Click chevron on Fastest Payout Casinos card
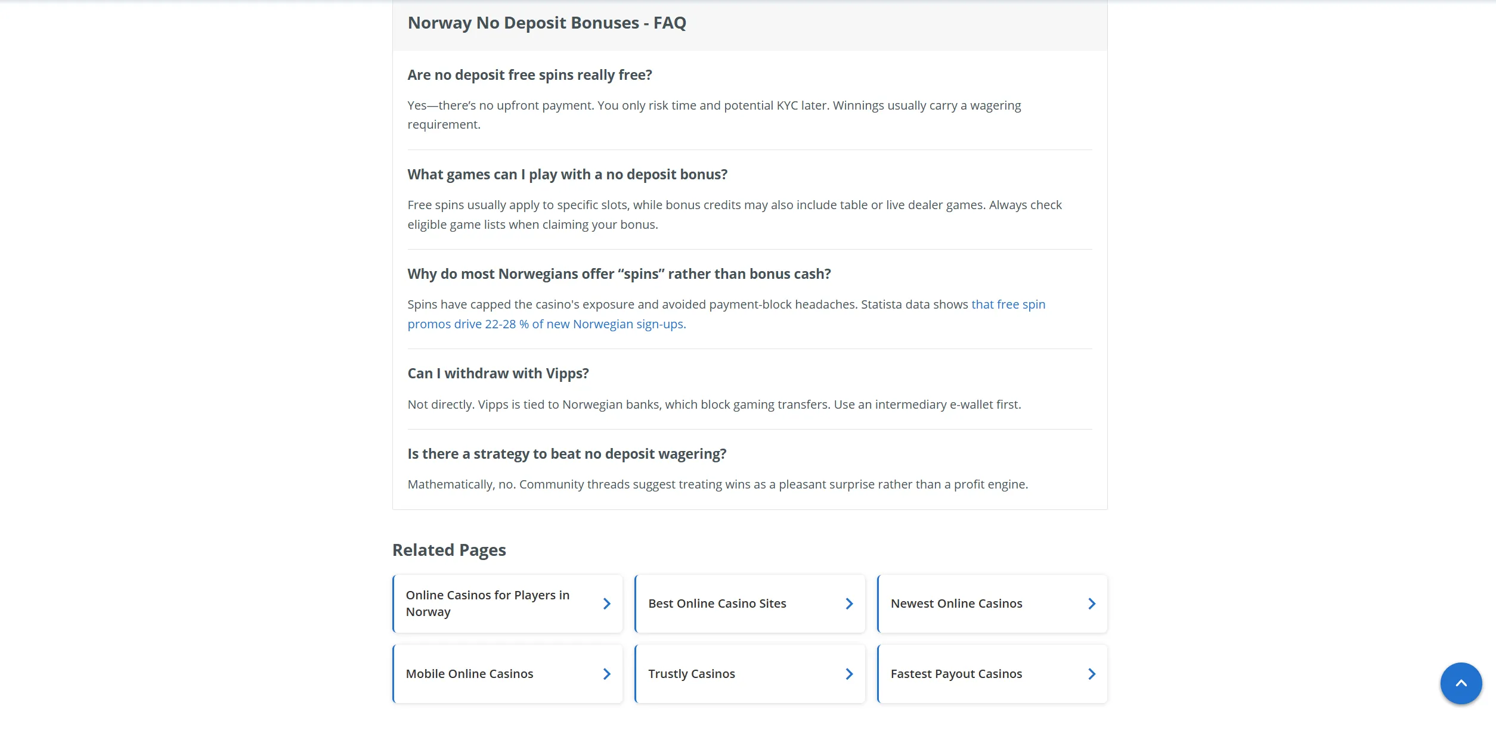This screenshot has width=1496, height=734. click(1092, 674)
